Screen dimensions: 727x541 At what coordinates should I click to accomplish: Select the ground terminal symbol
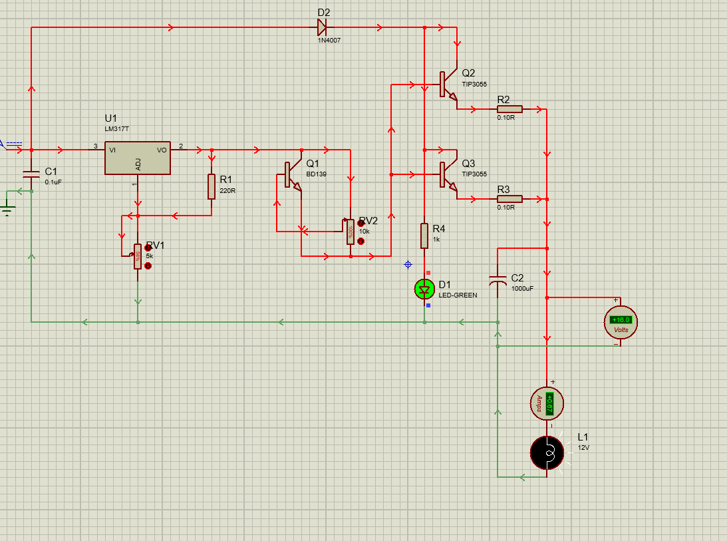tap(8, 206)
